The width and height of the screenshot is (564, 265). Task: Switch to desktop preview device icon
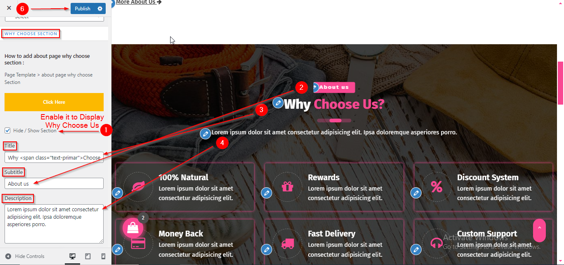pyautogui.click(x=73, y=256)
